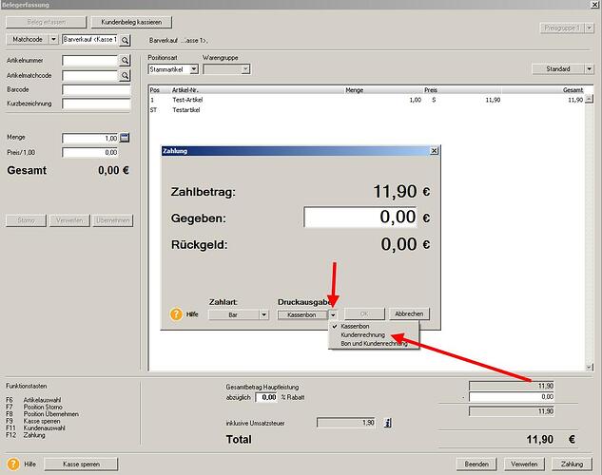The width and height of the screenshot is (602, 475).
Task: Click the Kundenbeleg kassieren button
Action: coord(131,22)
